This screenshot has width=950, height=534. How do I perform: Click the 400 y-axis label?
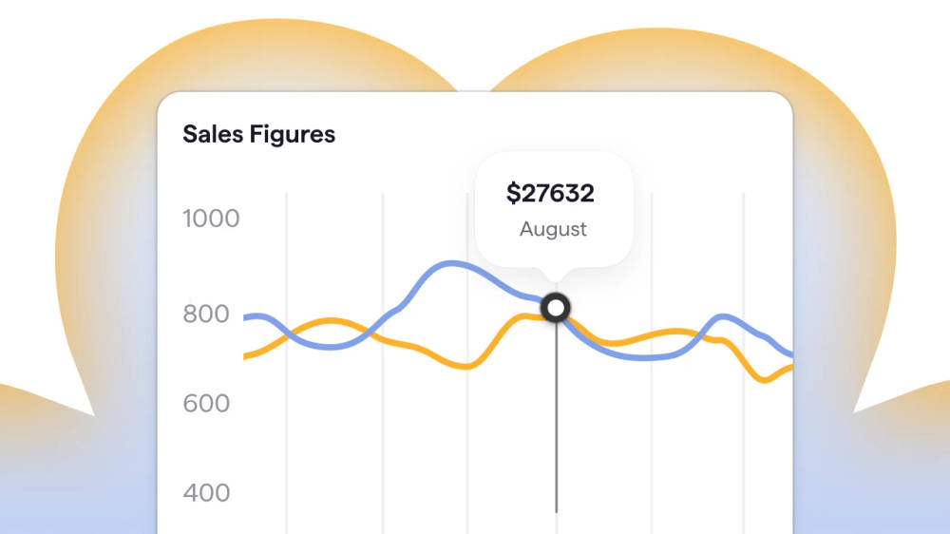206,493
